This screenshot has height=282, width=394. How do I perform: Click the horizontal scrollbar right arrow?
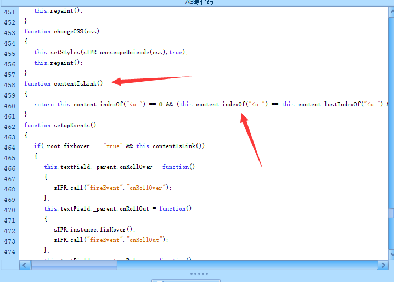pyautogui.click(x=383, y=265)
